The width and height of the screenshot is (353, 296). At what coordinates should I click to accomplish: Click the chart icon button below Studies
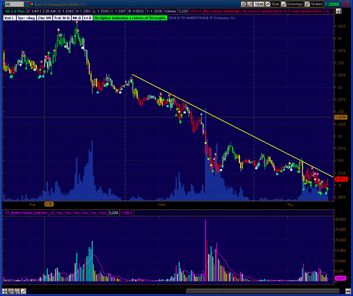click(338, 11)
